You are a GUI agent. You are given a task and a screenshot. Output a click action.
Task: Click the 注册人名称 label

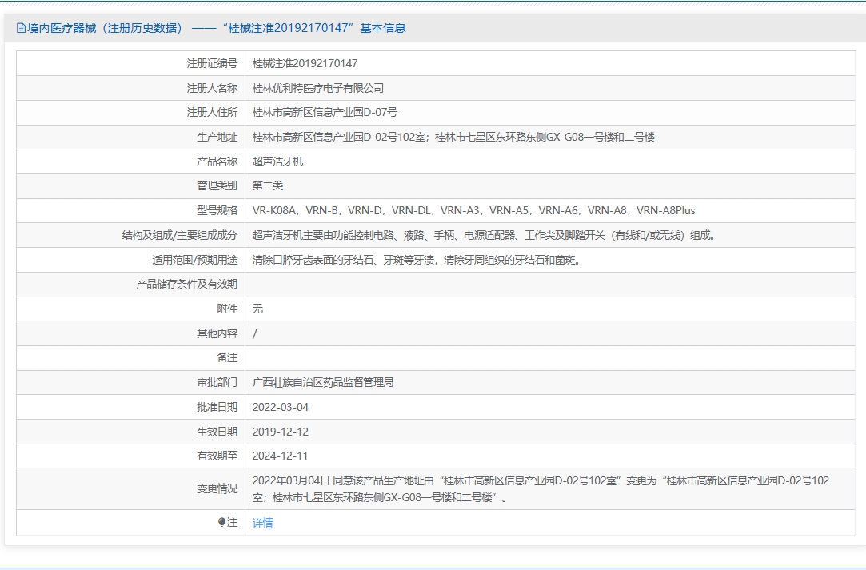(x=212, y=88)
